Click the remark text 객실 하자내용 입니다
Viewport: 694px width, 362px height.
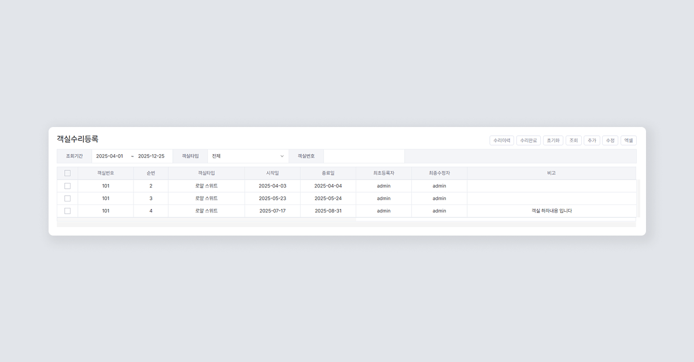pyautogui.click(x=551, y=211)
